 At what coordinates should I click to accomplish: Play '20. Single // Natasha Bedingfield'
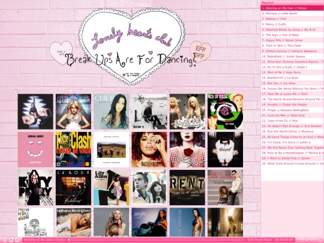(292, 110)
